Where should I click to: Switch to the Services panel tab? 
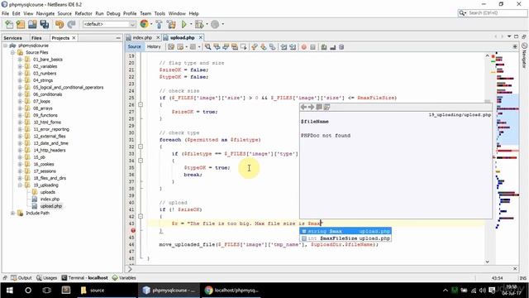click(13, 38)
